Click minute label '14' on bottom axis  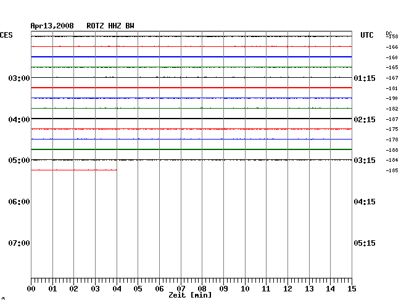(330, 289)
